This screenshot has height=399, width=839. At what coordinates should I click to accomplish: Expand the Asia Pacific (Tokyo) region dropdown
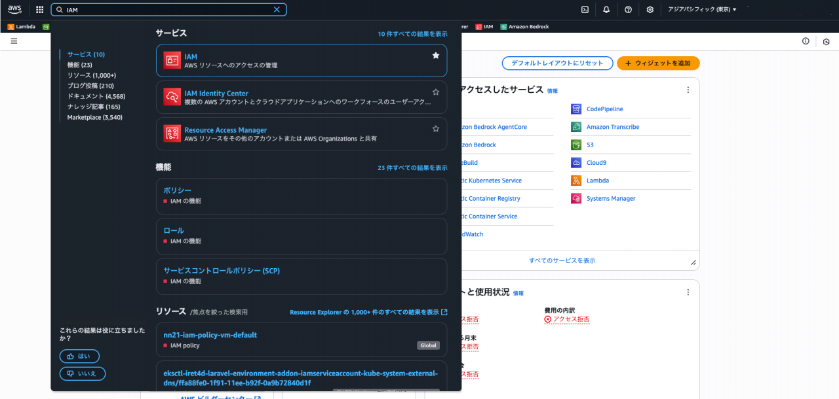click(702, 10)
